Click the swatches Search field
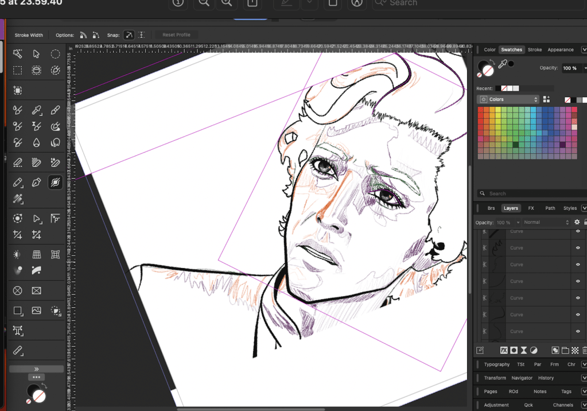Image resolution: width=587 pixels, height=411 pixels. (528, 193)
